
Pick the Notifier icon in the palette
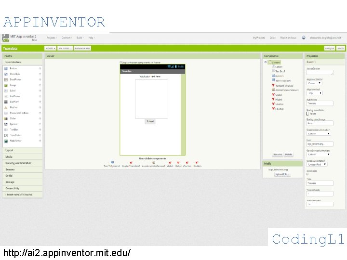click(6, 107)
